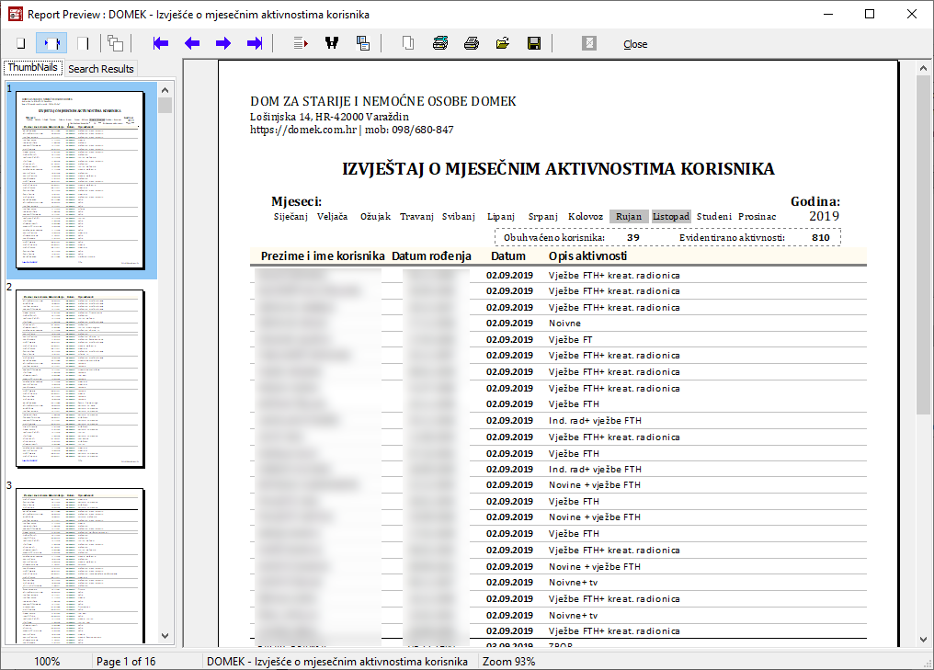Print the report with printer icon
This screenshot has width=934, height=670.
(x=472, y=43)
